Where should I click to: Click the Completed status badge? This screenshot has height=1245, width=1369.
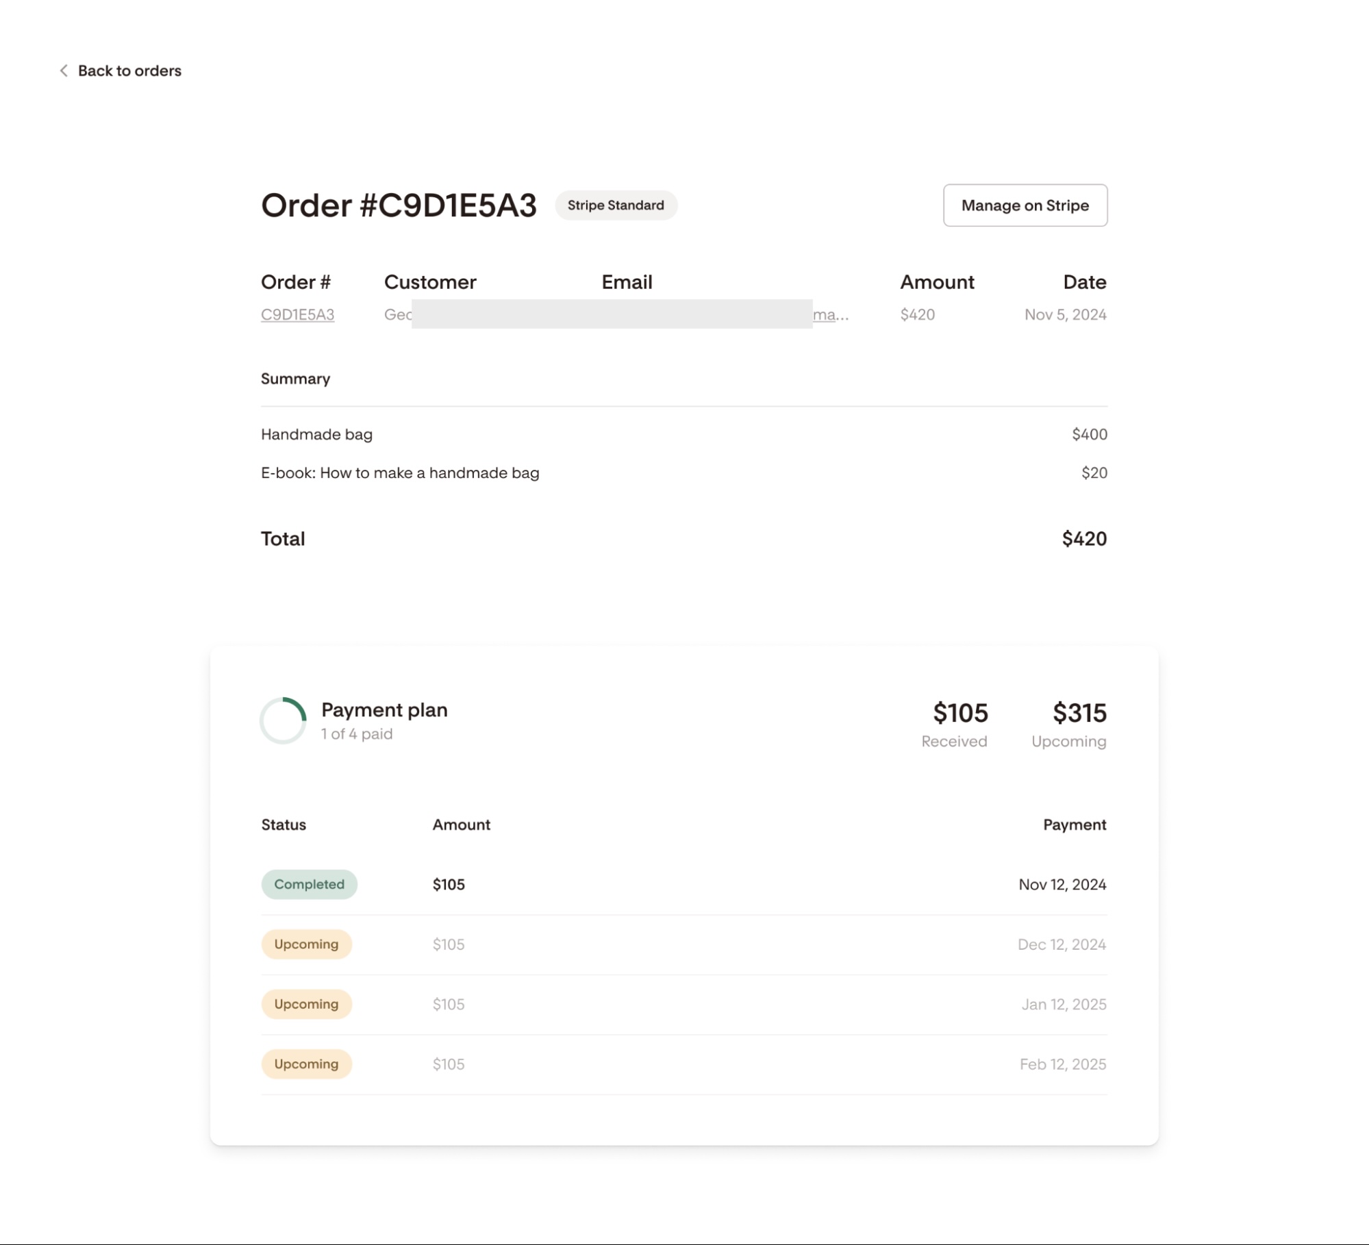[x=309, y=884]
